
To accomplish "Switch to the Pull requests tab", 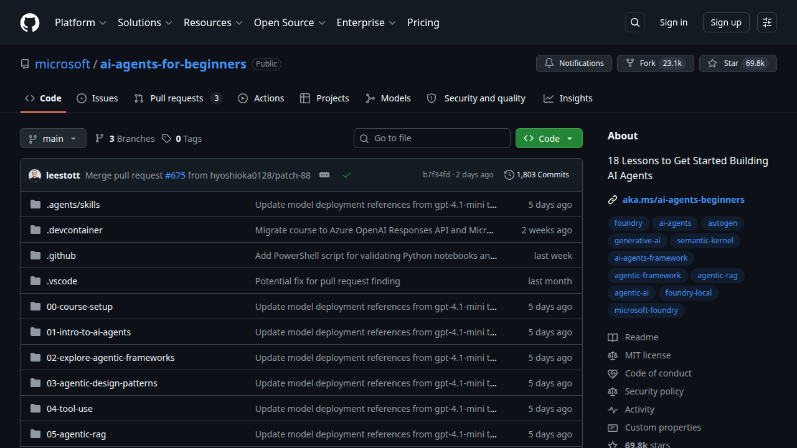I will pos(178,98).
